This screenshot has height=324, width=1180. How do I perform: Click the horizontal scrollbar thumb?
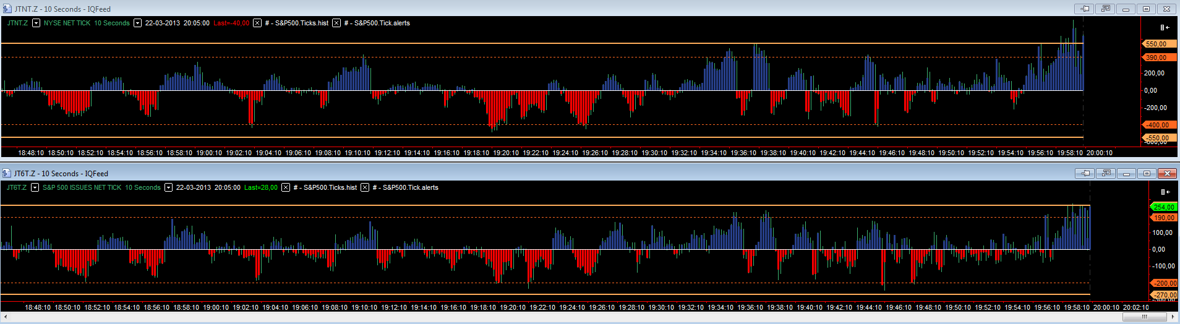click(x=1144, y=317)
